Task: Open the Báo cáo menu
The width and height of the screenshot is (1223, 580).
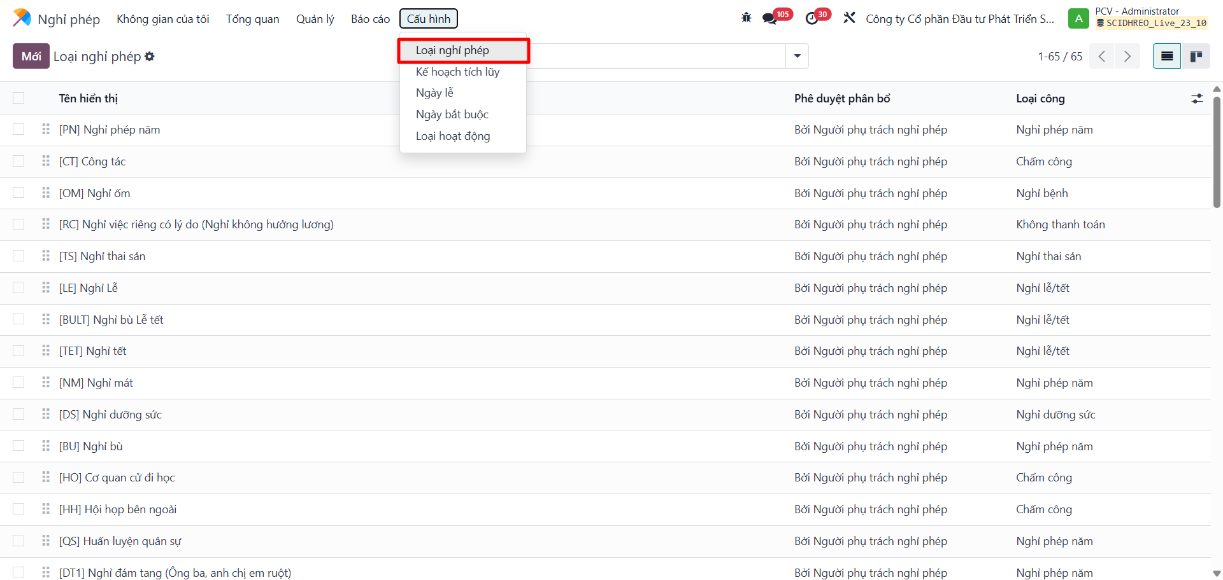Action: (x=370, y=18)
